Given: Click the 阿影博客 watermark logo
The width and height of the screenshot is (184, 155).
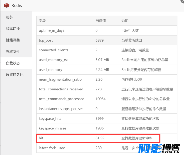Looking at the screenshot, I should pos(159,149).
